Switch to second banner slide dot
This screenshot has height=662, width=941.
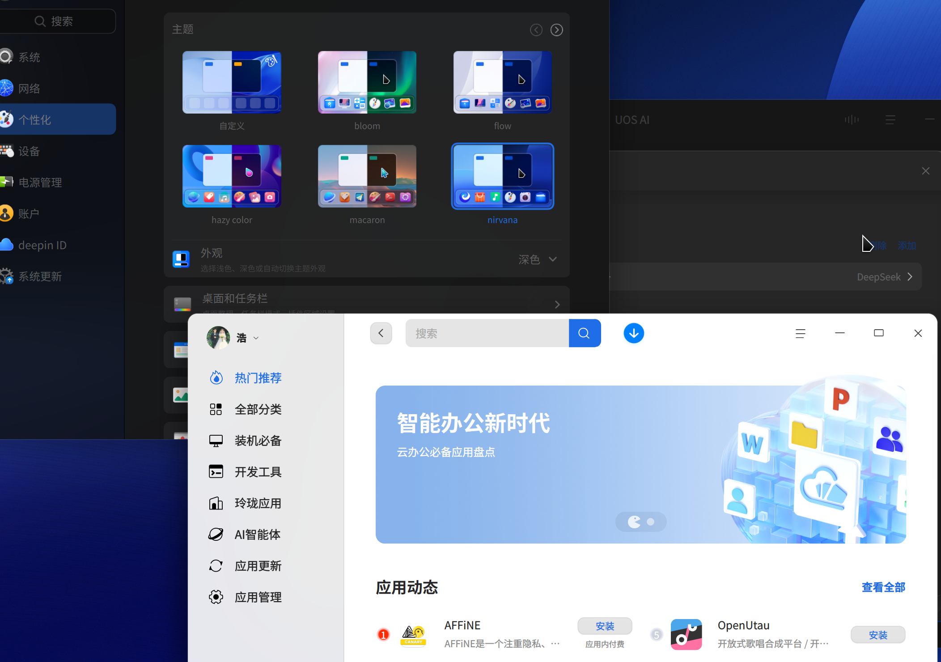(x=651, y=522)
